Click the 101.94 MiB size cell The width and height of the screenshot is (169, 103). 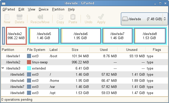[x=80, y=56]
